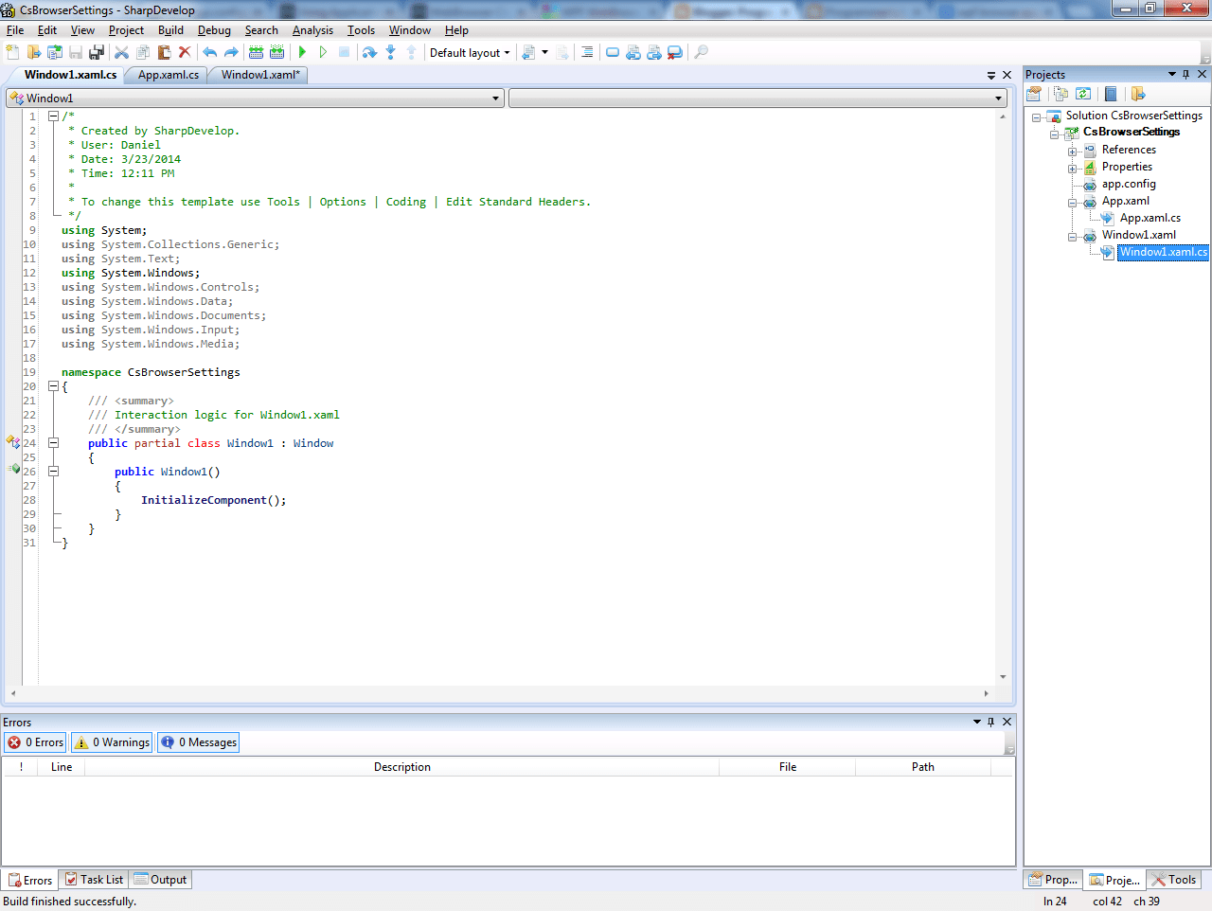
Task: Open the Window1 class selector dropdown
Action: (x=495, y=98)
